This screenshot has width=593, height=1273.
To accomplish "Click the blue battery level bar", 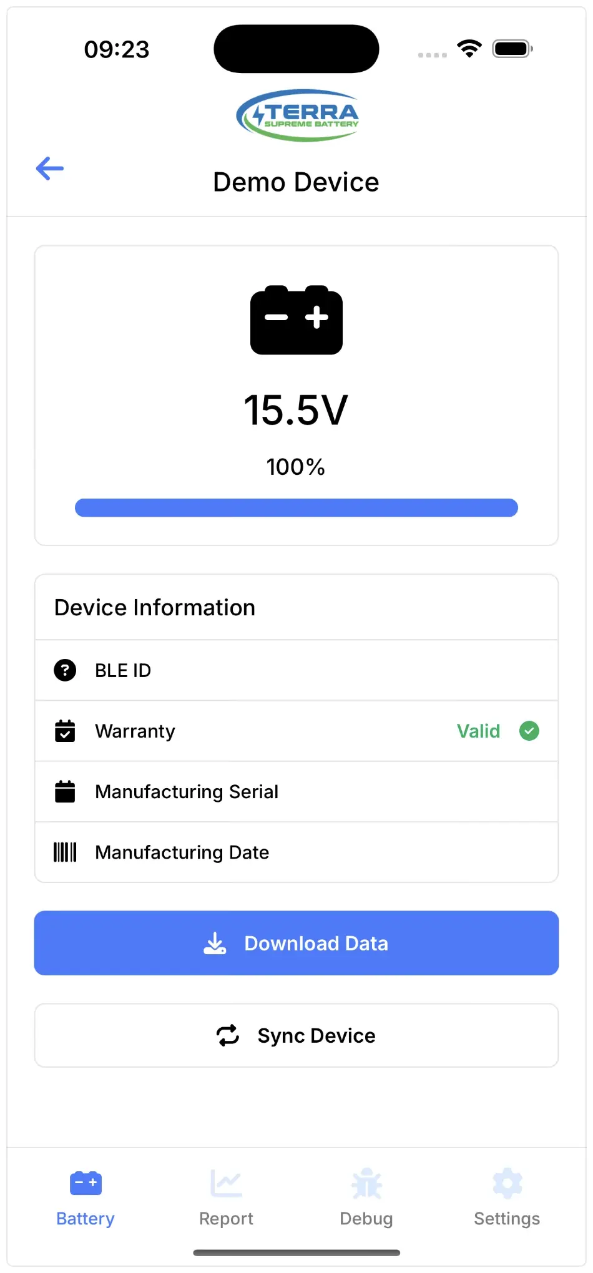I will click(296, 508).
